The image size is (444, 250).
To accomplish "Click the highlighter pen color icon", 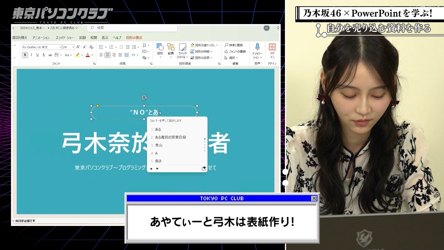I will [78, 55].
